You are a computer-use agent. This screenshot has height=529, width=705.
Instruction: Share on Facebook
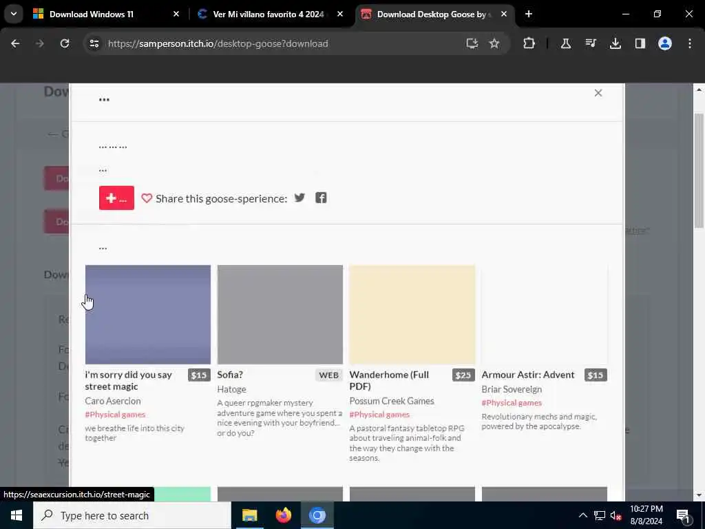point(321,198)
